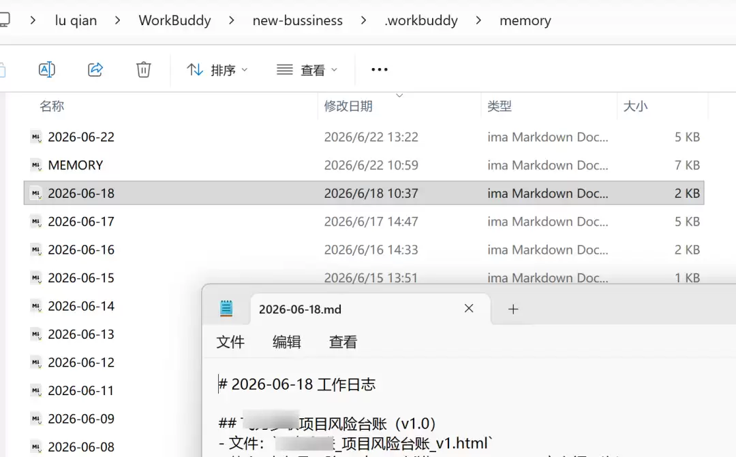Click modified date 2026/6/17 14:47

coord(371,222)
